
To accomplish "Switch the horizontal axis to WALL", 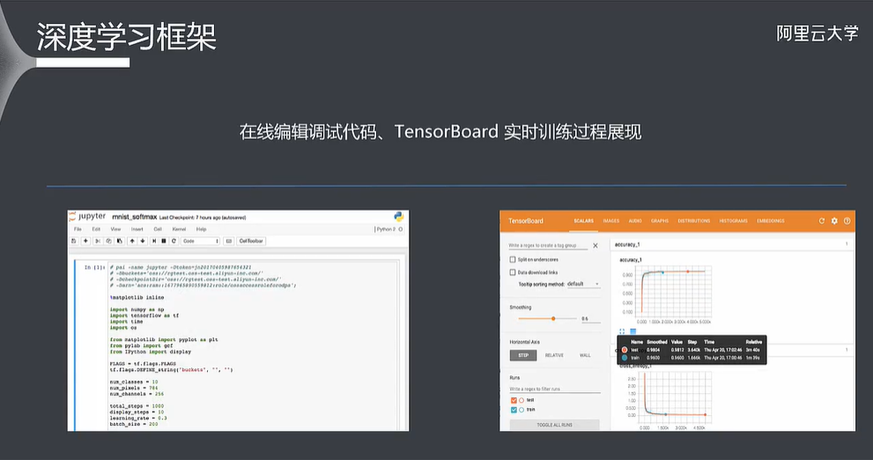I will 585,355.
